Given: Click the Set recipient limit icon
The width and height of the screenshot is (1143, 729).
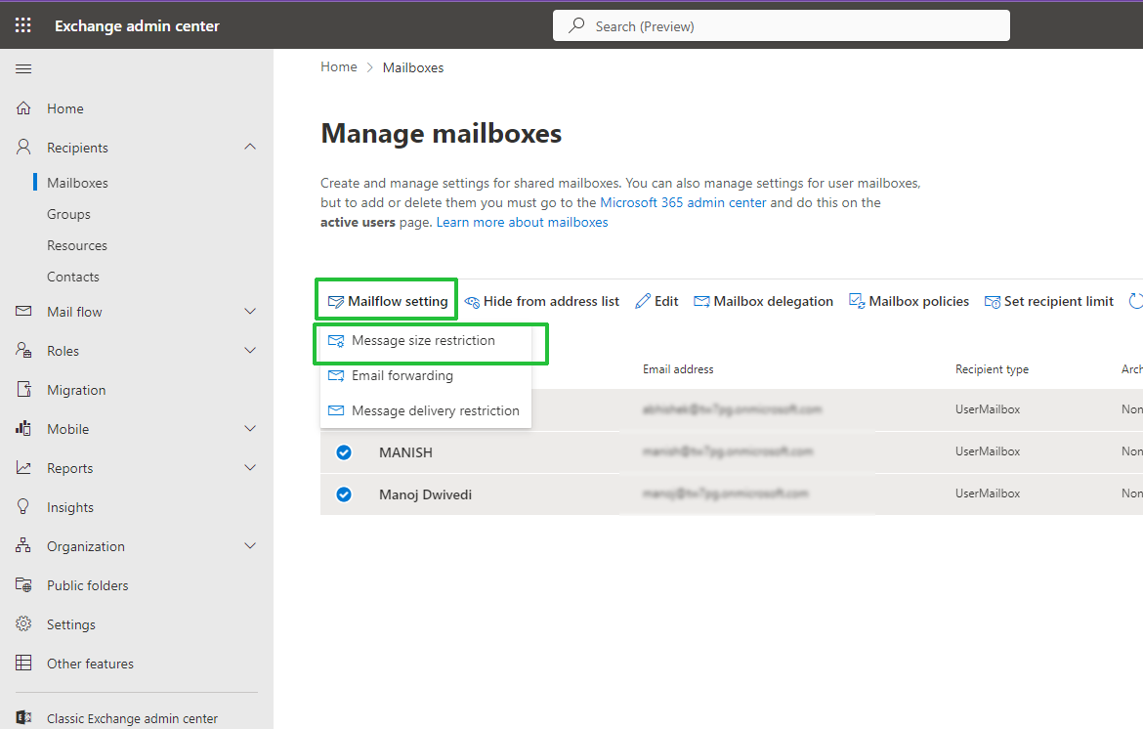Looking at the screenshot, I should click(x=994, y=300).
